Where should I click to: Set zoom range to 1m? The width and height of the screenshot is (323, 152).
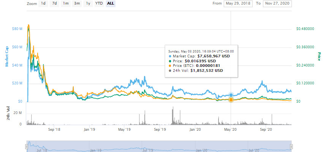(x=66, y=3)
